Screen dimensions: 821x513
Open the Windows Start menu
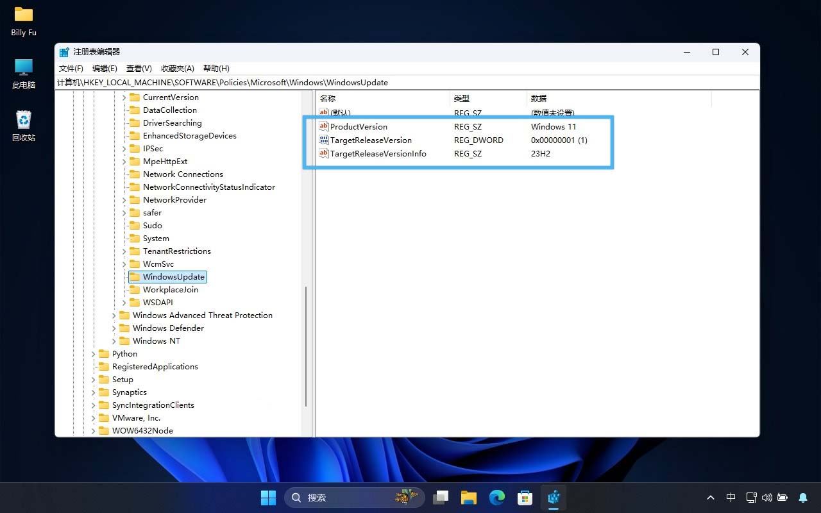(x=268, y=497)
